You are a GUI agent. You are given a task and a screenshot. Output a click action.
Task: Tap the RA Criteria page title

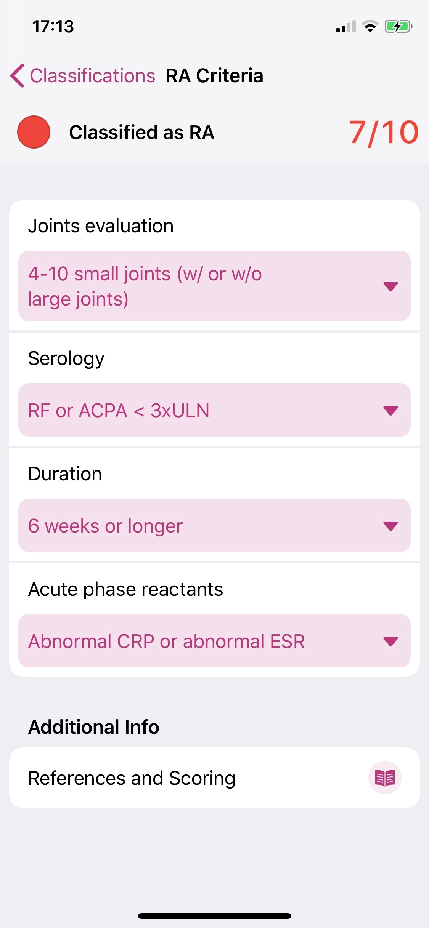[x=214, y=75]
